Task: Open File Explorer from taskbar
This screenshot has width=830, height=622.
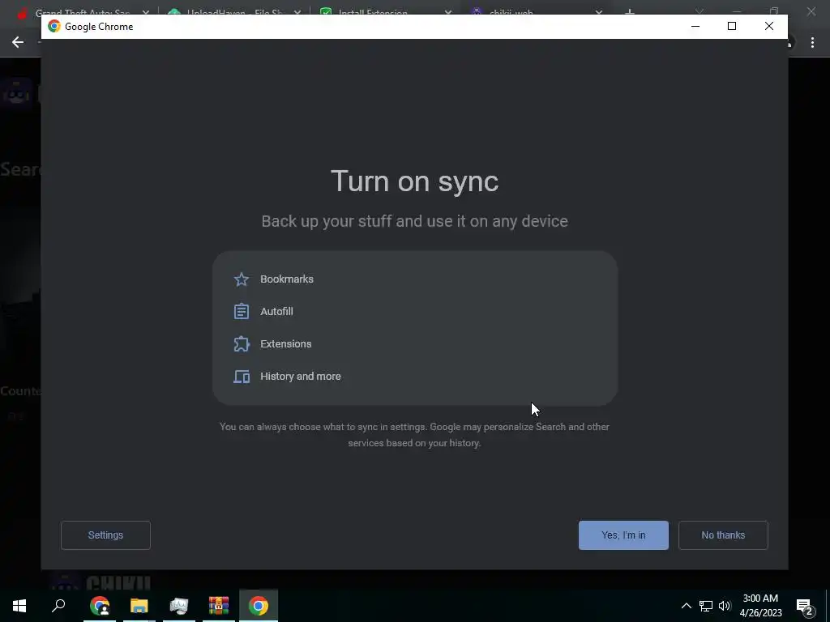Action: click(x=139, y=606)
